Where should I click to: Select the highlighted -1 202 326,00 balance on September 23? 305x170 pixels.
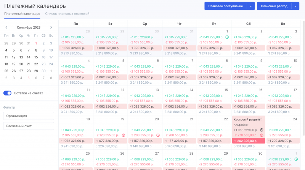click(248, 141)
